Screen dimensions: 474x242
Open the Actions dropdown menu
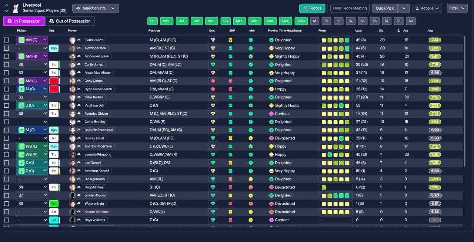pyautogui.click(x=427, y=8)
